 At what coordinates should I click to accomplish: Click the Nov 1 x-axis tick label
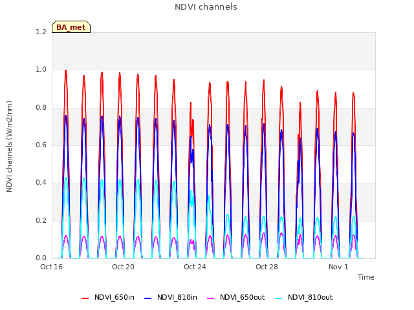[338, 267]
